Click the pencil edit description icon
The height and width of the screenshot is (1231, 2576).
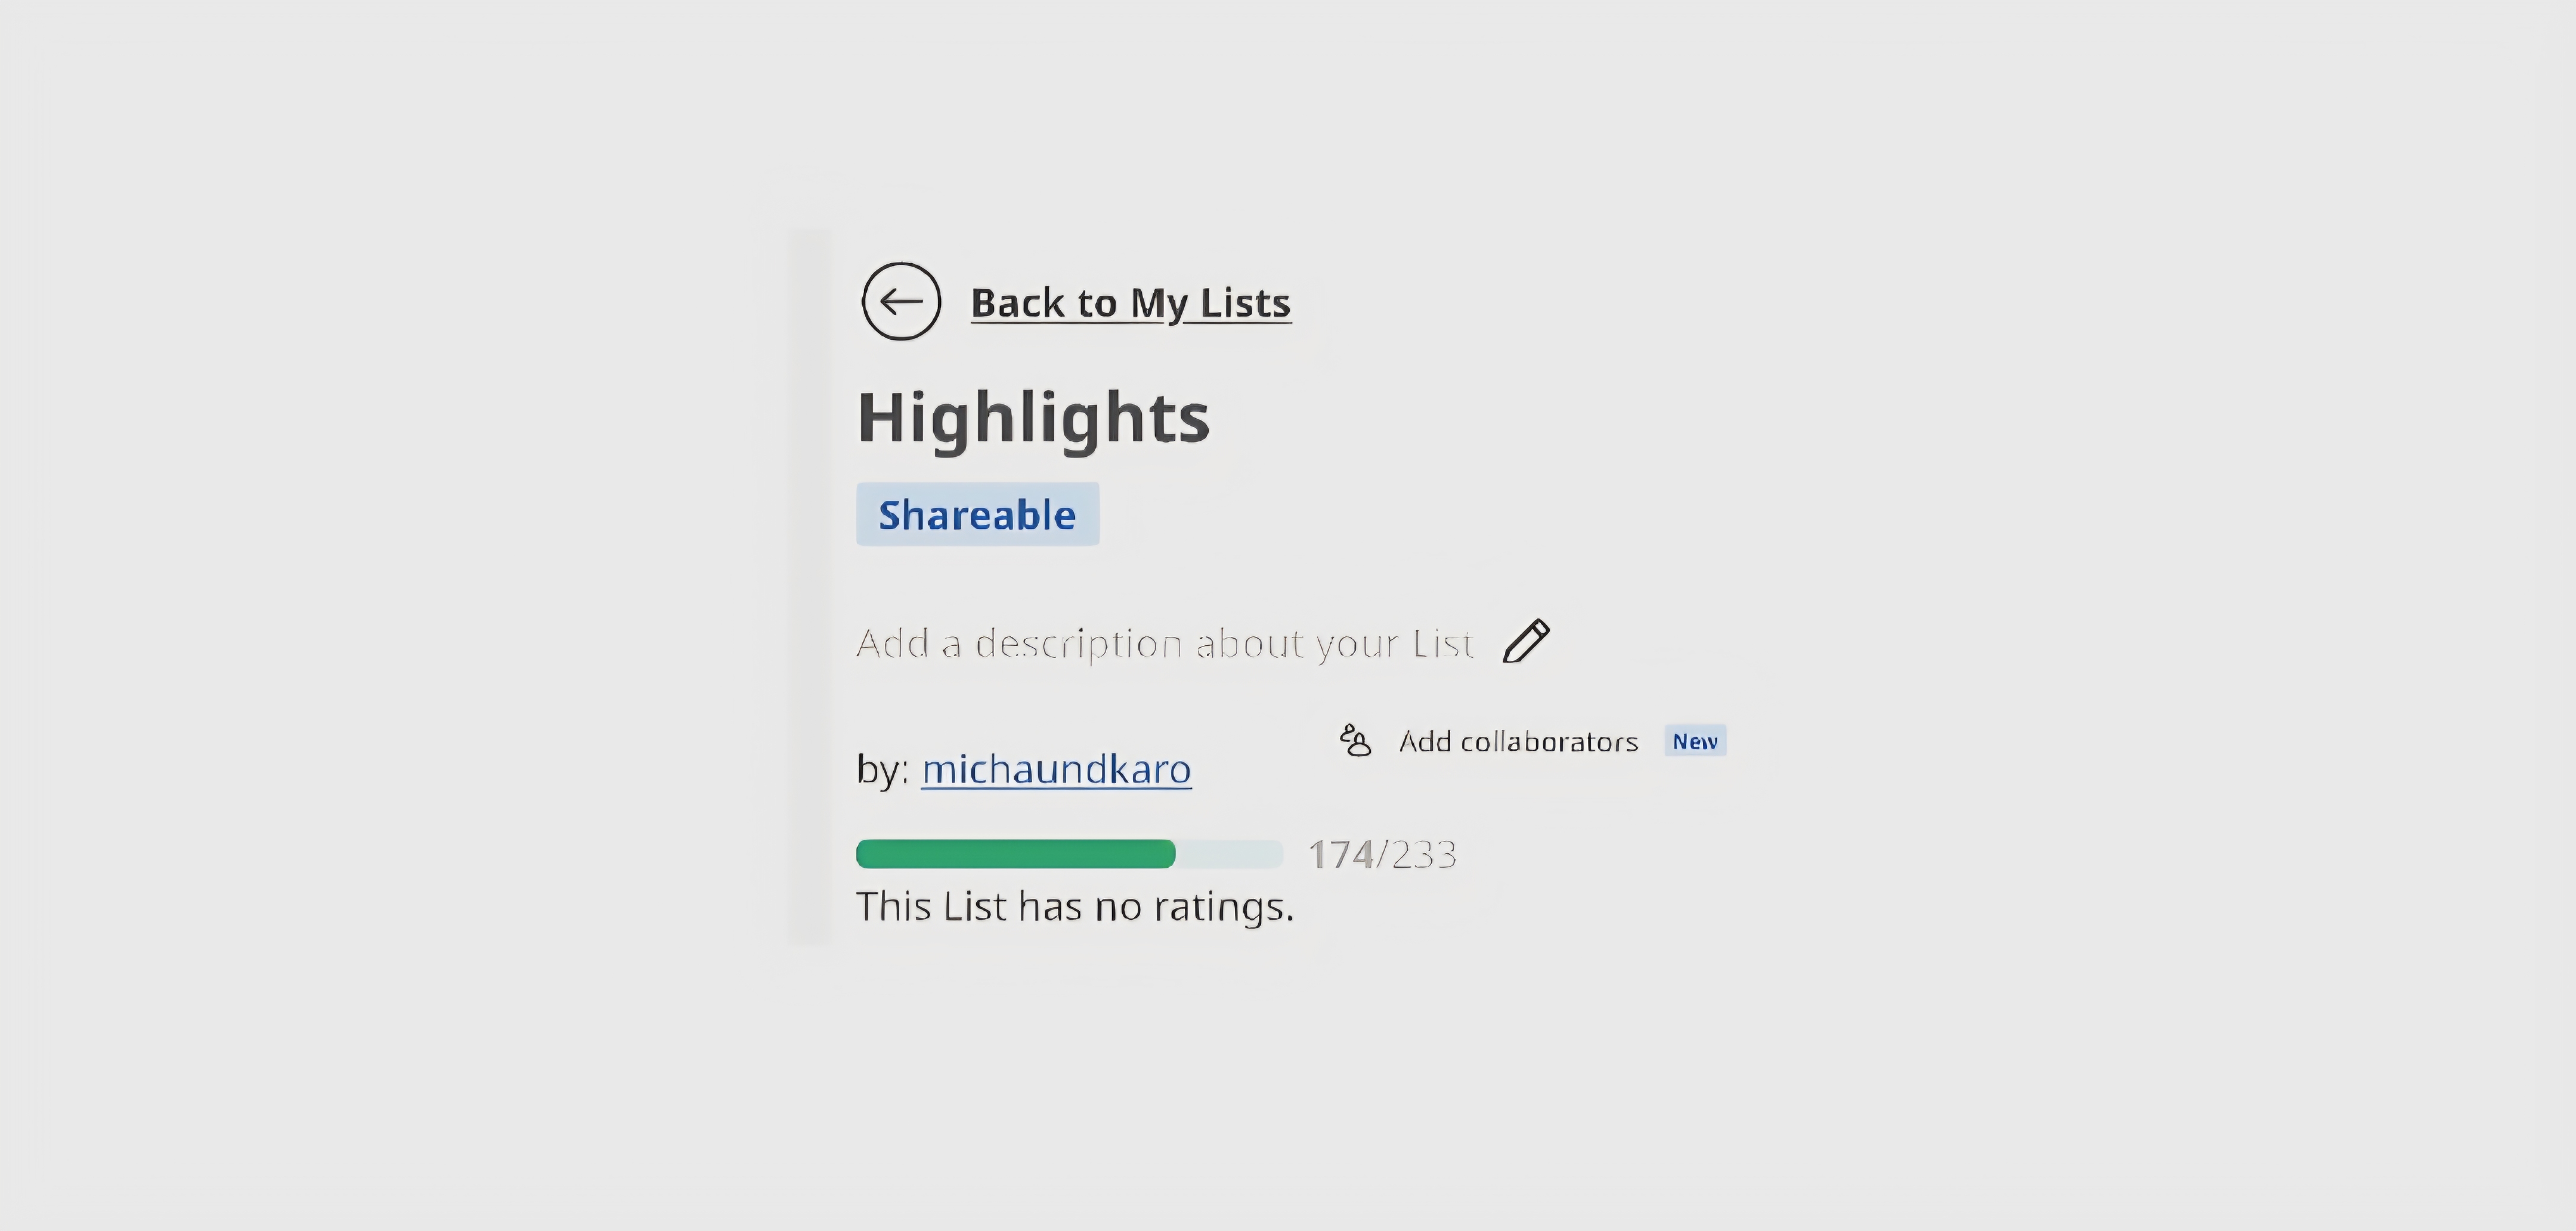click(1526, 641)
